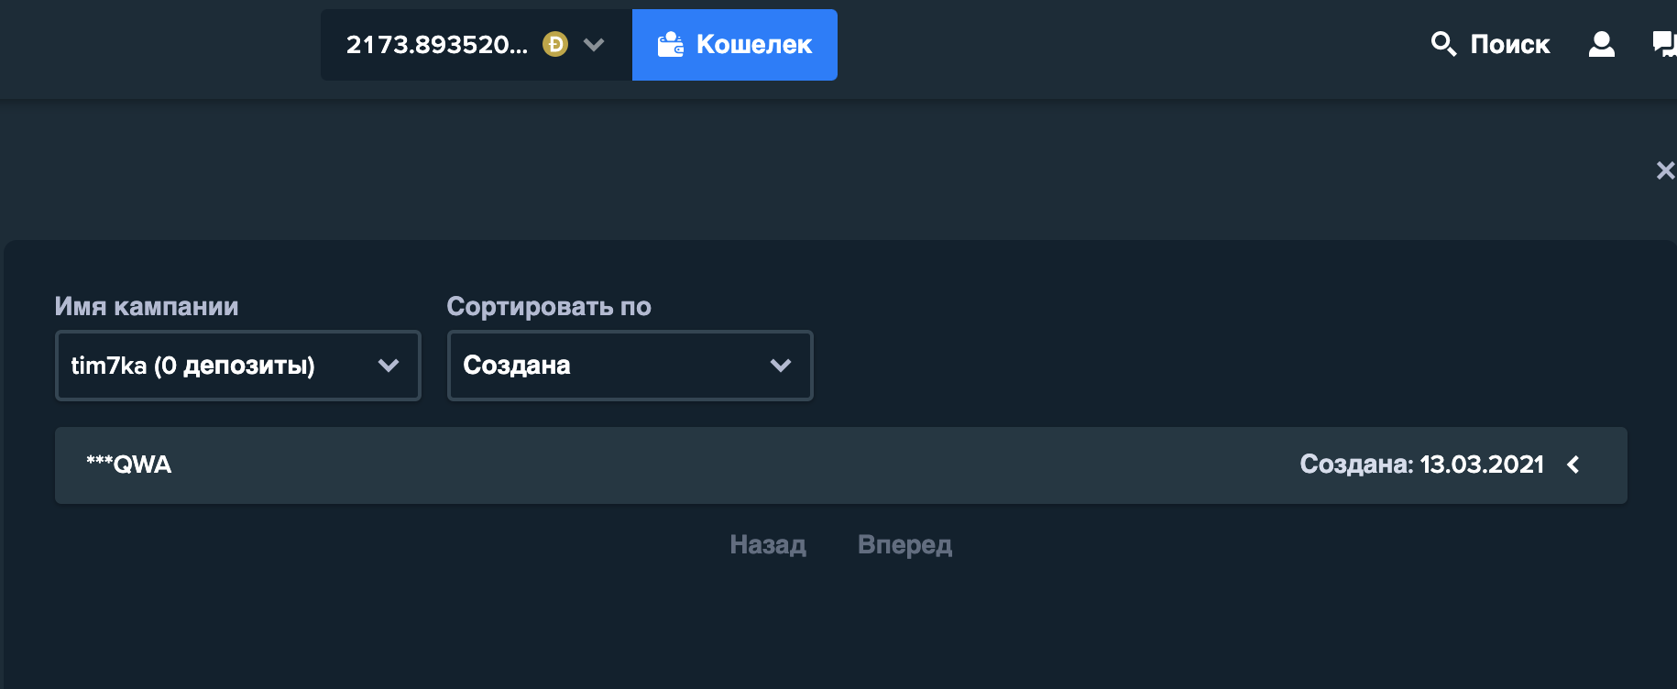Click the Dogecoin currency icon
Image resolution: width=1677 pixels, height=689 pixels.
(555, 44)
